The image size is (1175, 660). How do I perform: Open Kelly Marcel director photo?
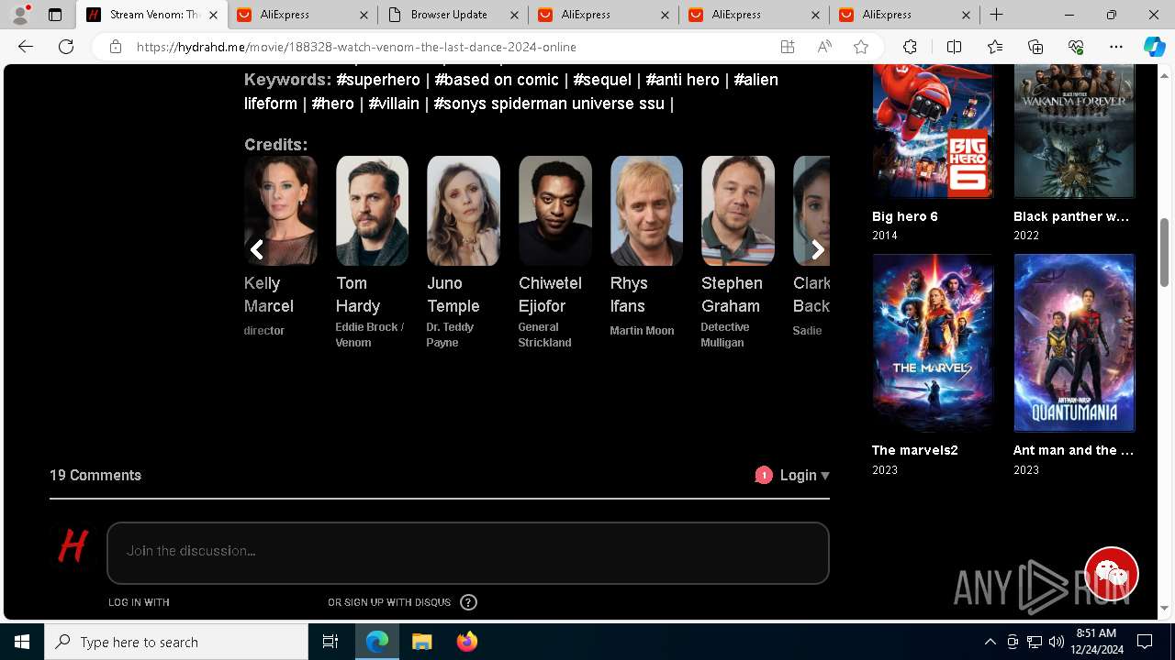[x=281, y=211]
